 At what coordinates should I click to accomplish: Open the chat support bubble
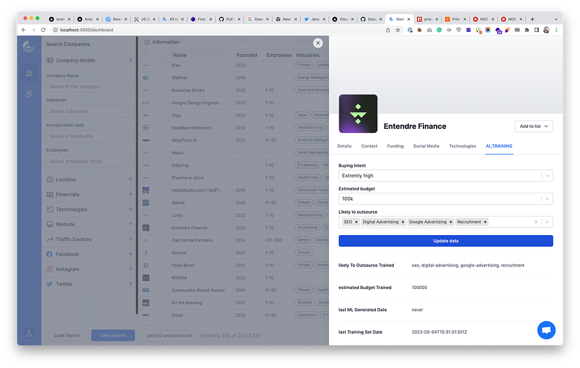tap(546, 330)
